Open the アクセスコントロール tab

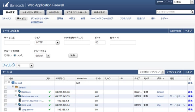pos(77,13)
